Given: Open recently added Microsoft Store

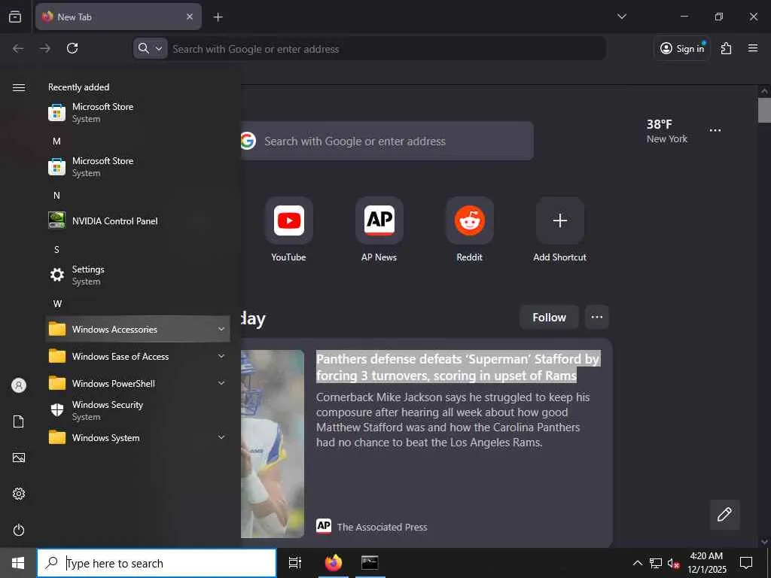Looking at the screenshot, I should pyautogui.click(x=138, y=113).
